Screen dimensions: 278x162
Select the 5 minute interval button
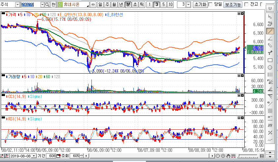pyautogui.click(x=163, y=5)
